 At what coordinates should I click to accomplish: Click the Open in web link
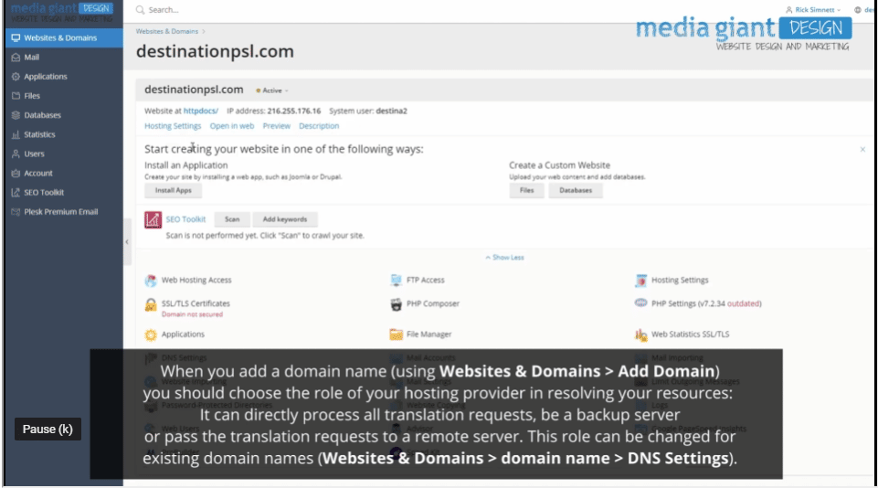click(232, 126)
